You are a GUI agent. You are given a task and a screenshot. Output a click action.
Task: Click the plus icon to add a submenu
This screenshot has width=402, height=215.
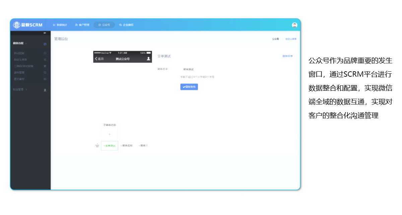point(110,134)
